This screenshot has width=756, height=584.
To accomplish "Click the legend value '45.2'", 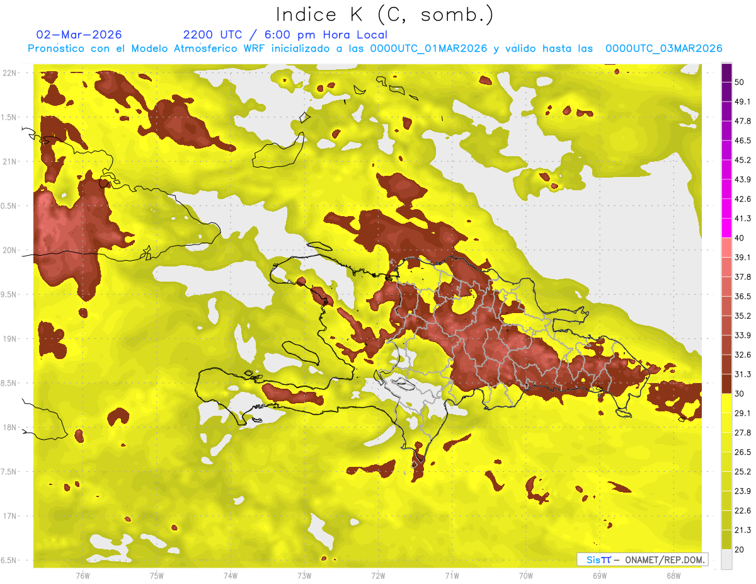I will point(743,160).
